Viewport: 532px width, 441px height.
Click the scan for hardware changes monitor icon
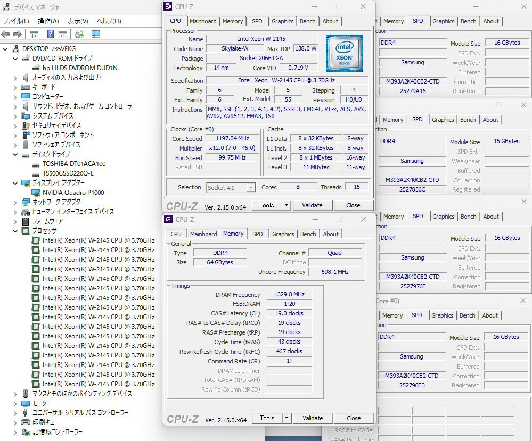pos(96,34)
